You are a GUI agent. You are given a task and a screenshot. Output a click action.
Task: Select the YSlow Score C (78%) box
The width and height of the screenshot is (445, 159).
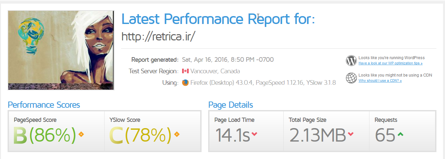152,131
